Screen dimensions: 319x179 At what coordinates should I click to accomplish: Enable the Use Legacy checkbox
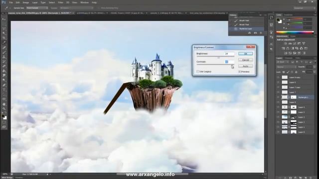[x=197, y=72]
